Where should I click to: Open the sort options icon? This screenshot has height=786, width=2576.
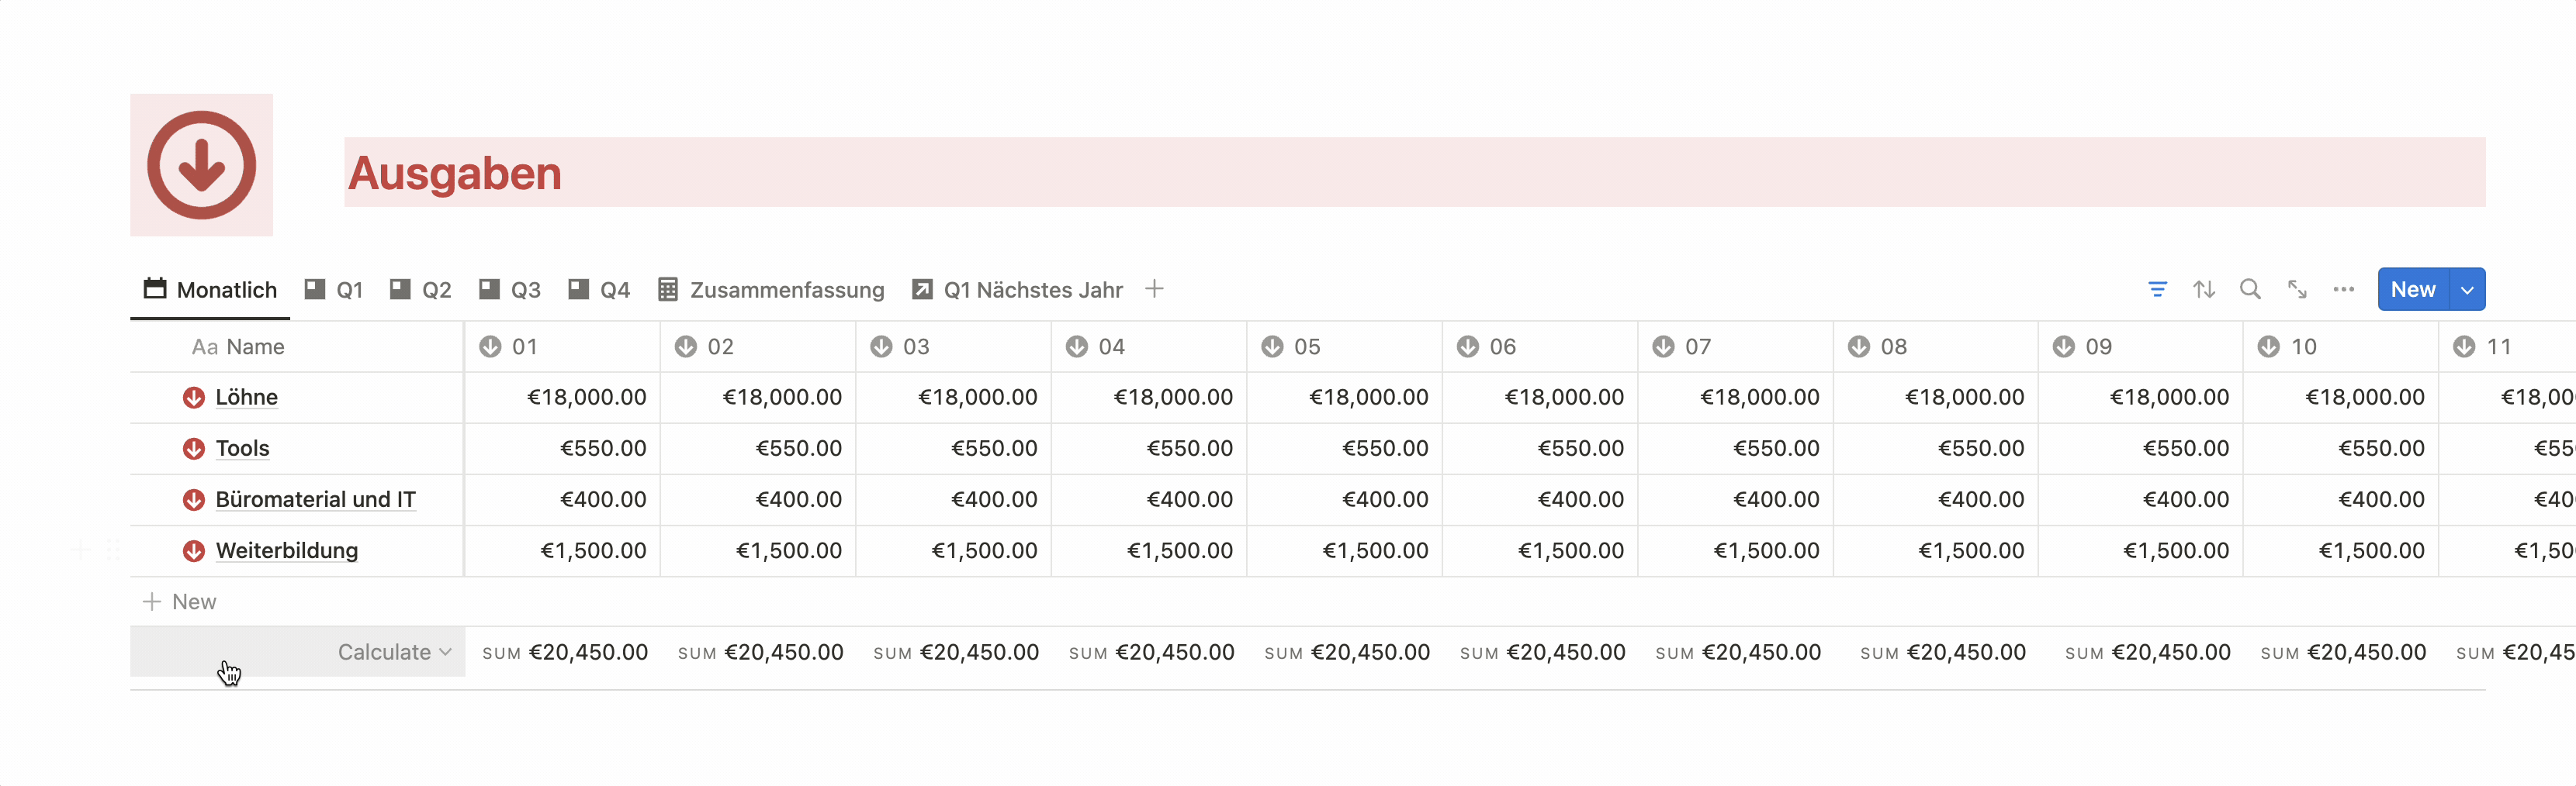[x=2204, y=290]
